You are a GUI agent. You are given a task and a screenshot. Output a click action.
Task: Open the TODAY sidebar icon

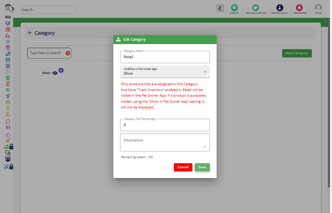(x=8, y=17)
